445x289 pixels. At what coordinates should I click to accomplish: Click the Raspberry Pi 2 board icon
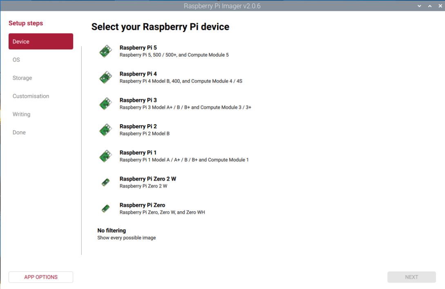[x=105, y=130]
